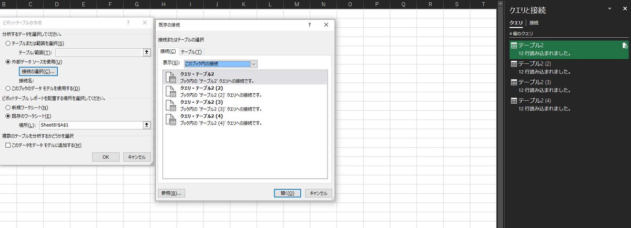Image resolution: width=631 pixels, height=228 pixels.
Task: Click range collapse icon beside 場所 field
Action: point(147,125)
